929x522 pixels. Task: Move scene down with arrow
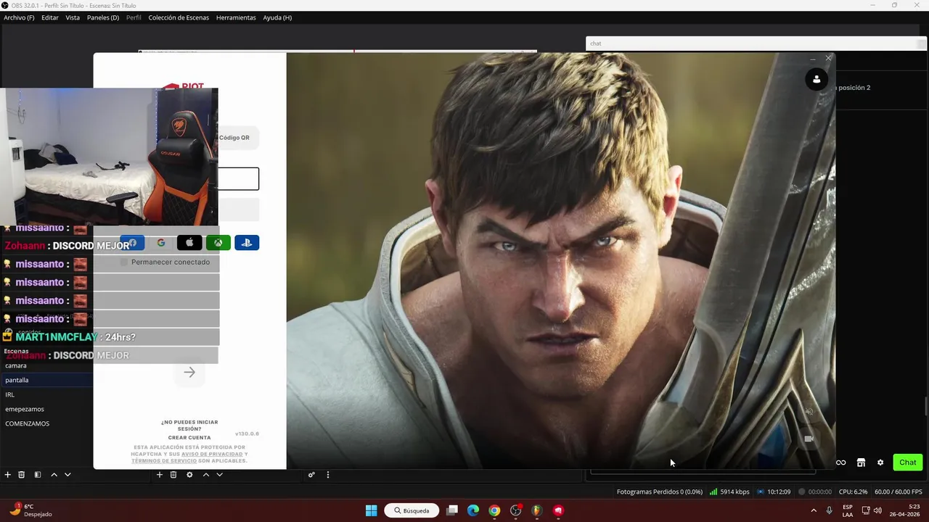pyautogui.click(x=67, y=475)
